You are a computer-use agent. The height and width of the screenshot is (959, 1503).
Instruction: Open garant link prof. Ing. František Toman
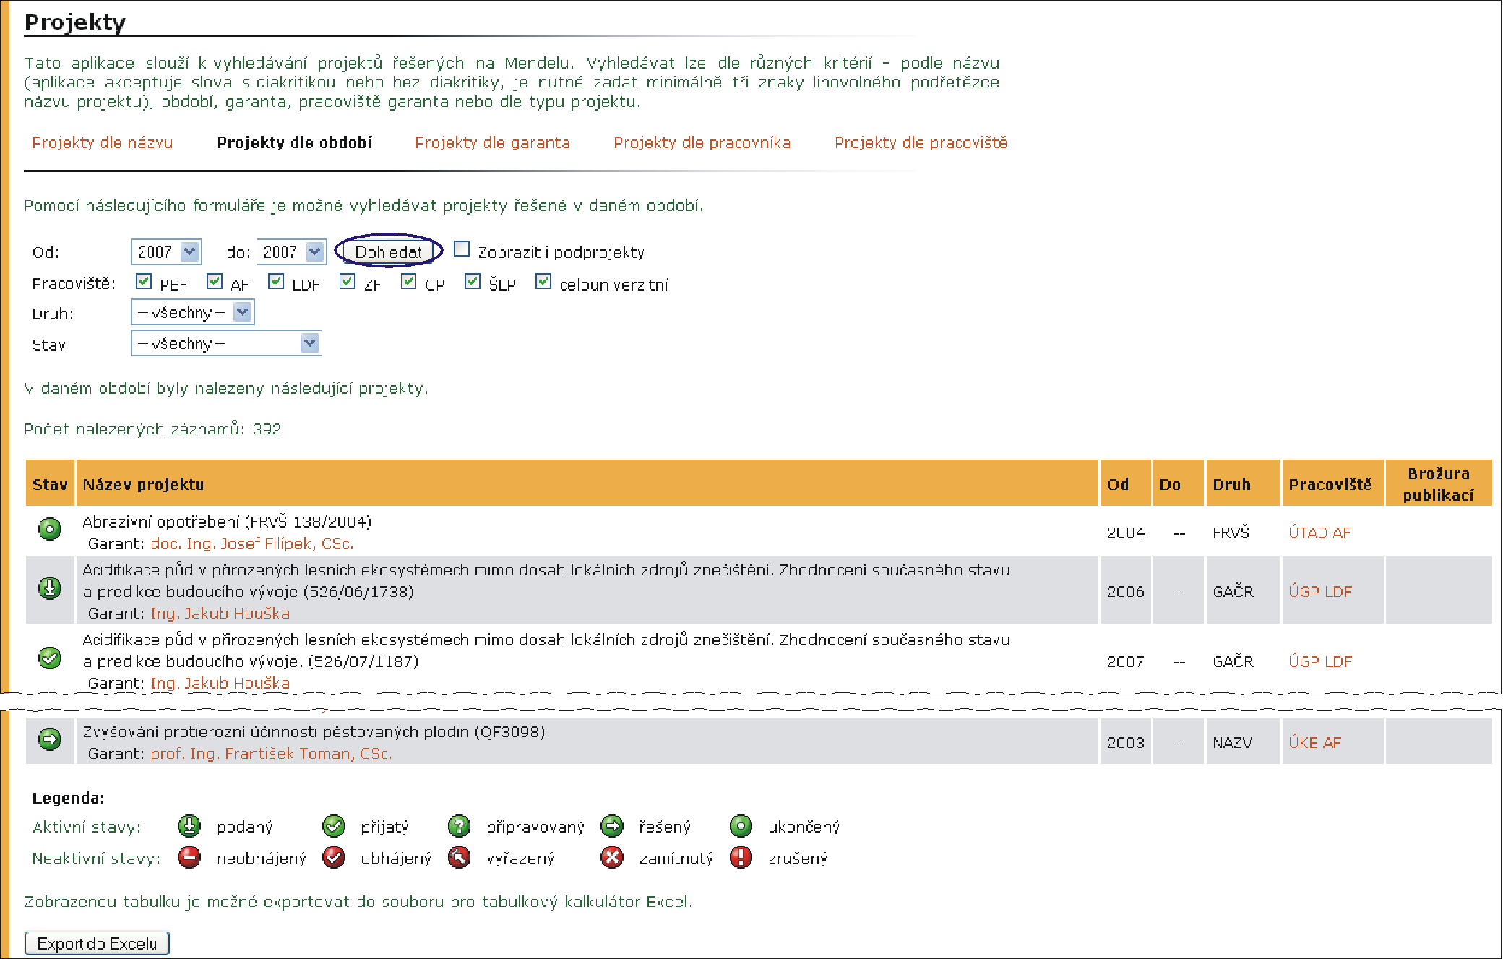tap(271, 753)
